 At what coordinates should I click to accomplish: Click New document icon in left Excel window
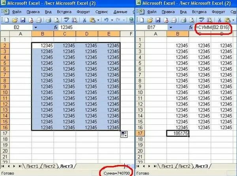coord(7,20)
